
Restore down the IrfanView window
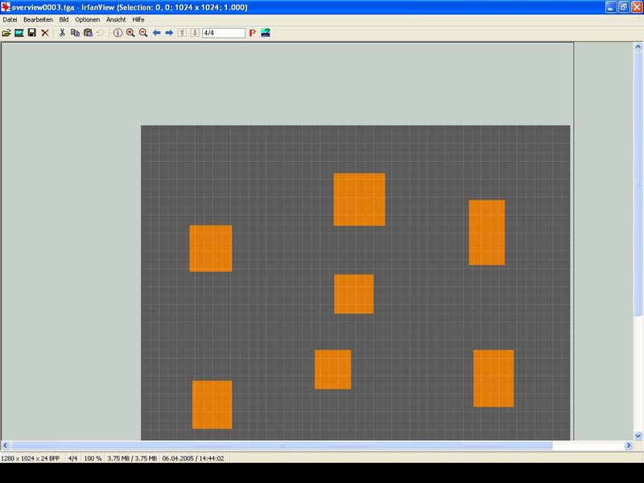(623, 7)
